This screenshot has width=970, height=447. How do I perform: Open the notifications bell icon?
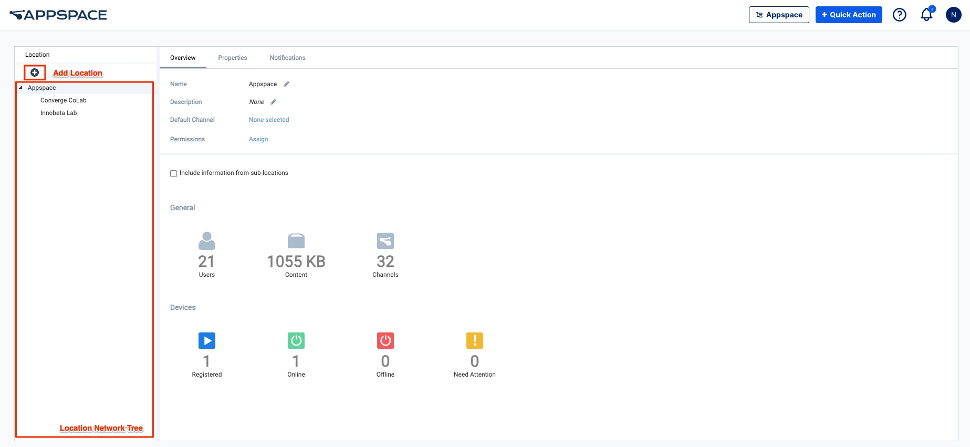tap(927, 14)
